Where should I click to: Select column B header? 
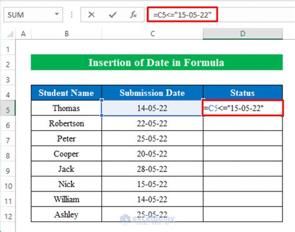(x=67, y=34)
